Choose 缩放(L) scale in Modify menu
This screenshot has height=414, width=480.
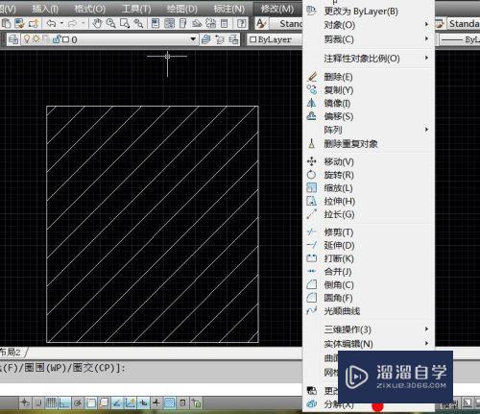coord(368,188)
